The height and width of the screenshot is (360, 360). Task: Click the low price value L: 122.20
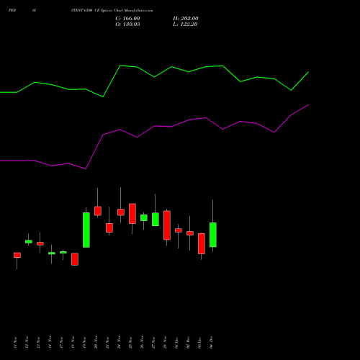pos(185,24)
